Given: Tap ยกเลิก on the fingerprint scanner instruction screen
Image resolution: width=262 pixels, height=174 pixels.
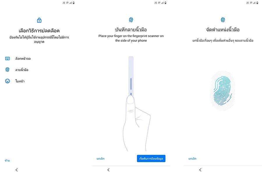Looking at the screenshot, I should (100, 159).
